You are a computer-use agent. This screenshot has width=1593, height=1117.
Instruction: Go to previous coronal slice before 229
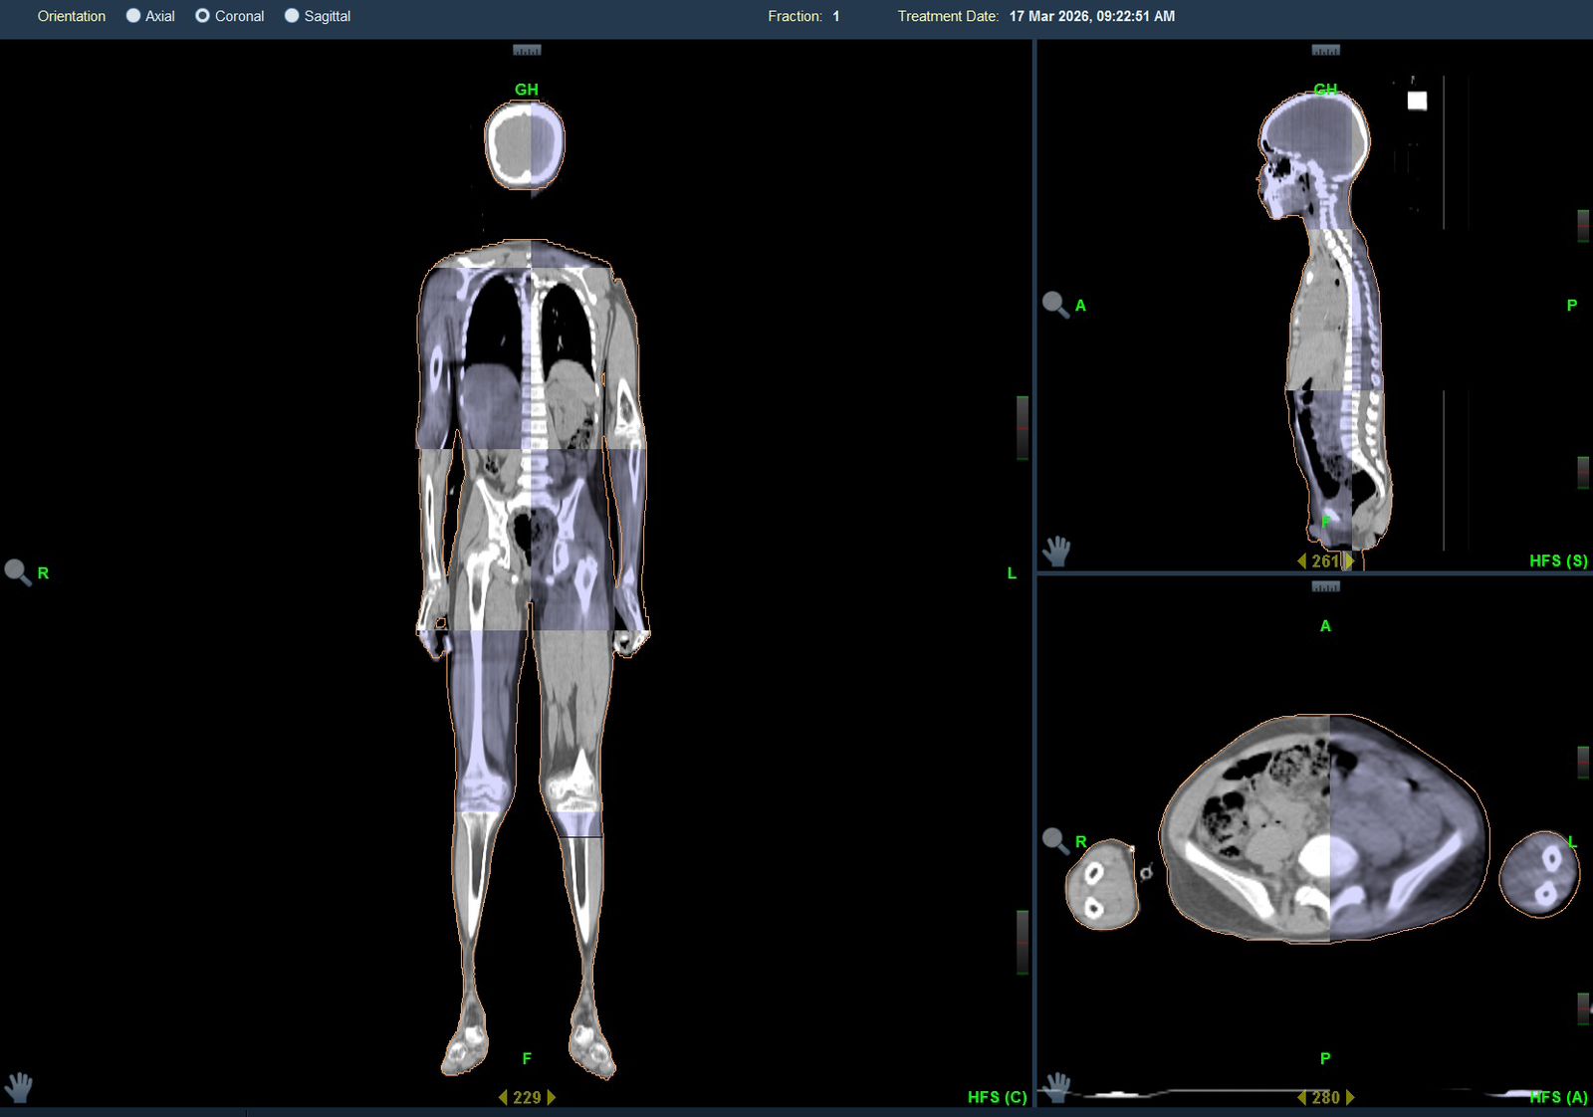click(503, 1097)
